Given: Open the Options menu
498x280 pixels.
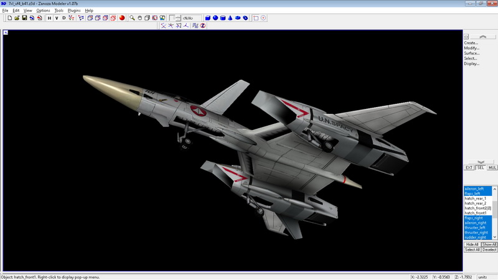Looking at the screenshot, I should (43, 11).
